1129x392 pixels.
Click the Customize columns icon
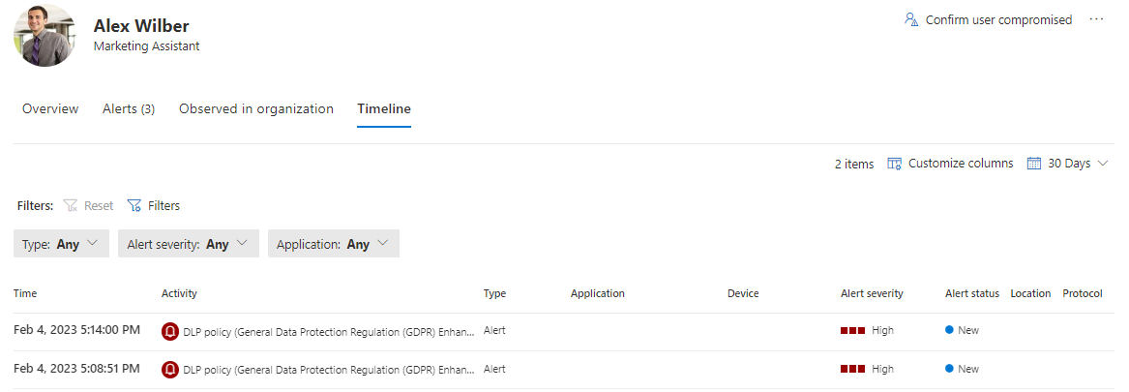895,164
